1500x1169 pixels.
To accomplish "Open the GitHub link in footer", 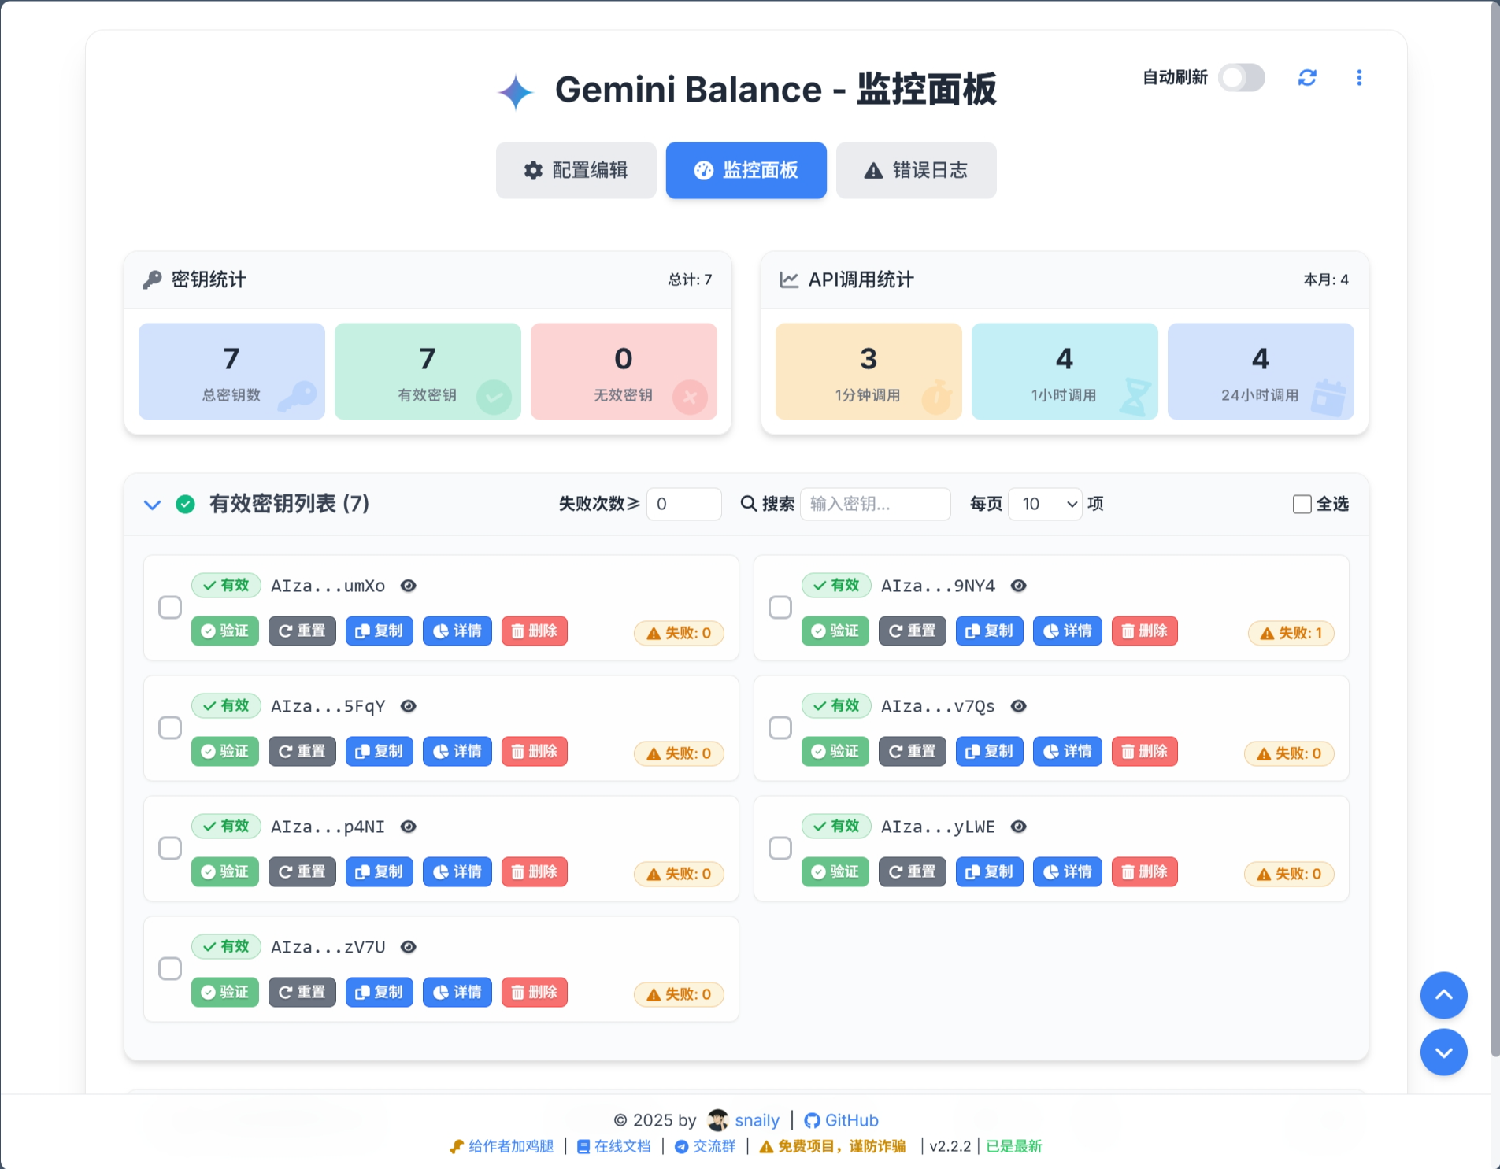I will pos(842,1120).
